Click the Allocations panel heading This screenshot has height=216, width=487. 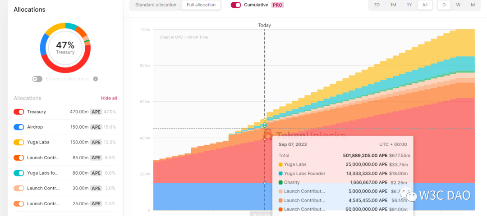(29, 9)
